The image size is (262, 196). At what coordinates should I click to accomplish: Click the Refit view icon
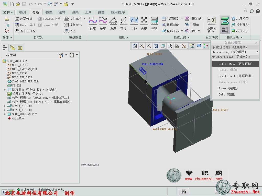[135, 46]
